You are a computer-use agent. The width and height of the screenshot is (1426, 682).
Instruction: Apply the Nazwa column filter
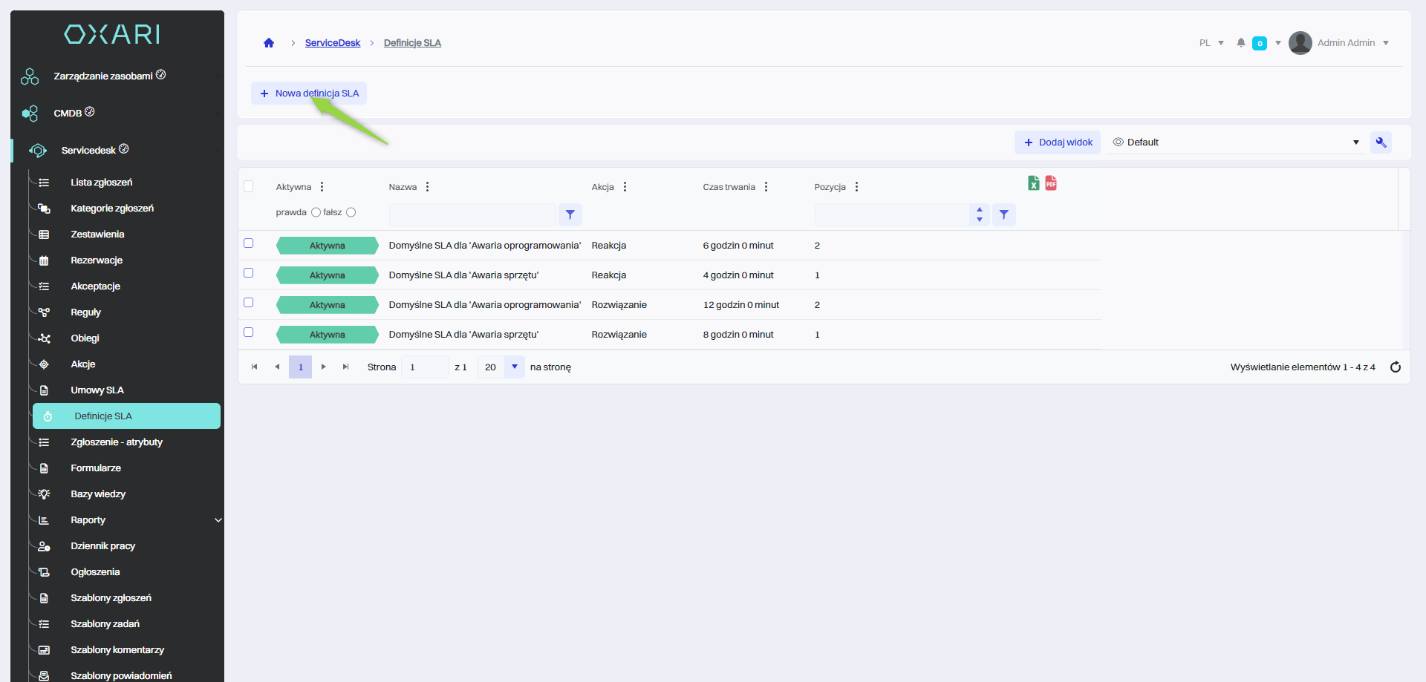[570, 214]
